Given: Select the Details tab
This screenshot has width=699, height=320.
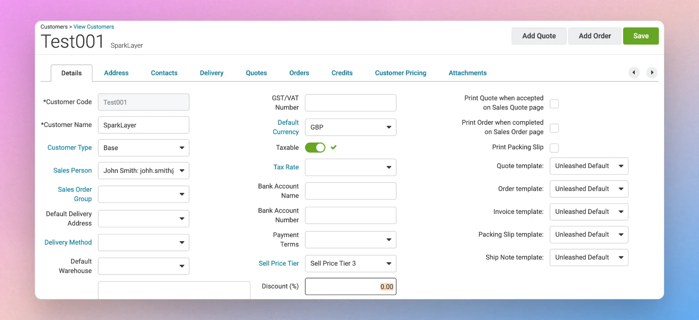Looking at the screenshot, I should coord(71,73).
